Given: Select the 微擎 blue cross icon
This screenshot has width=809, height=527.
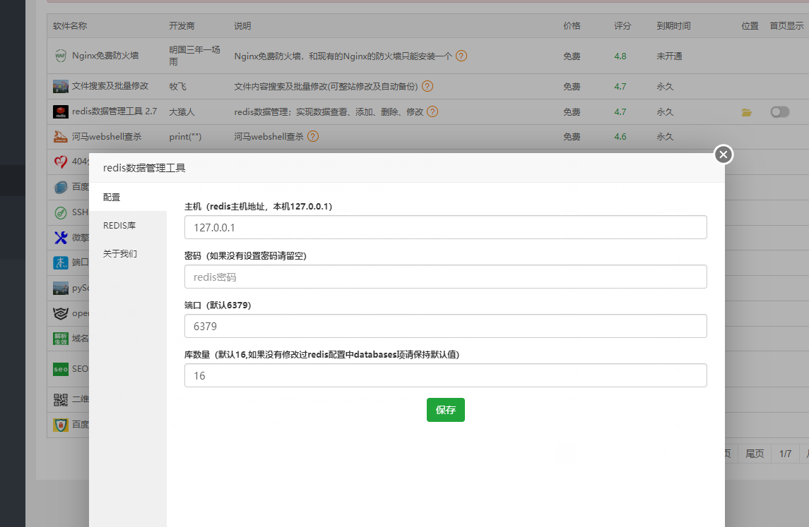Looking at the screenshot, I should coord(61,237).
